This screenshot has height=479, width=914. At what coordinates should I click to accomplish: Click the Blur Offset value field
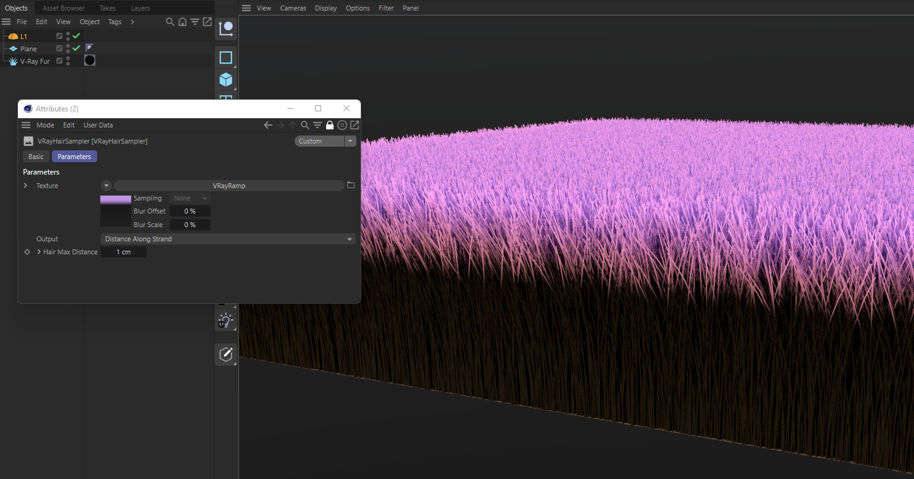click(190, 212)
